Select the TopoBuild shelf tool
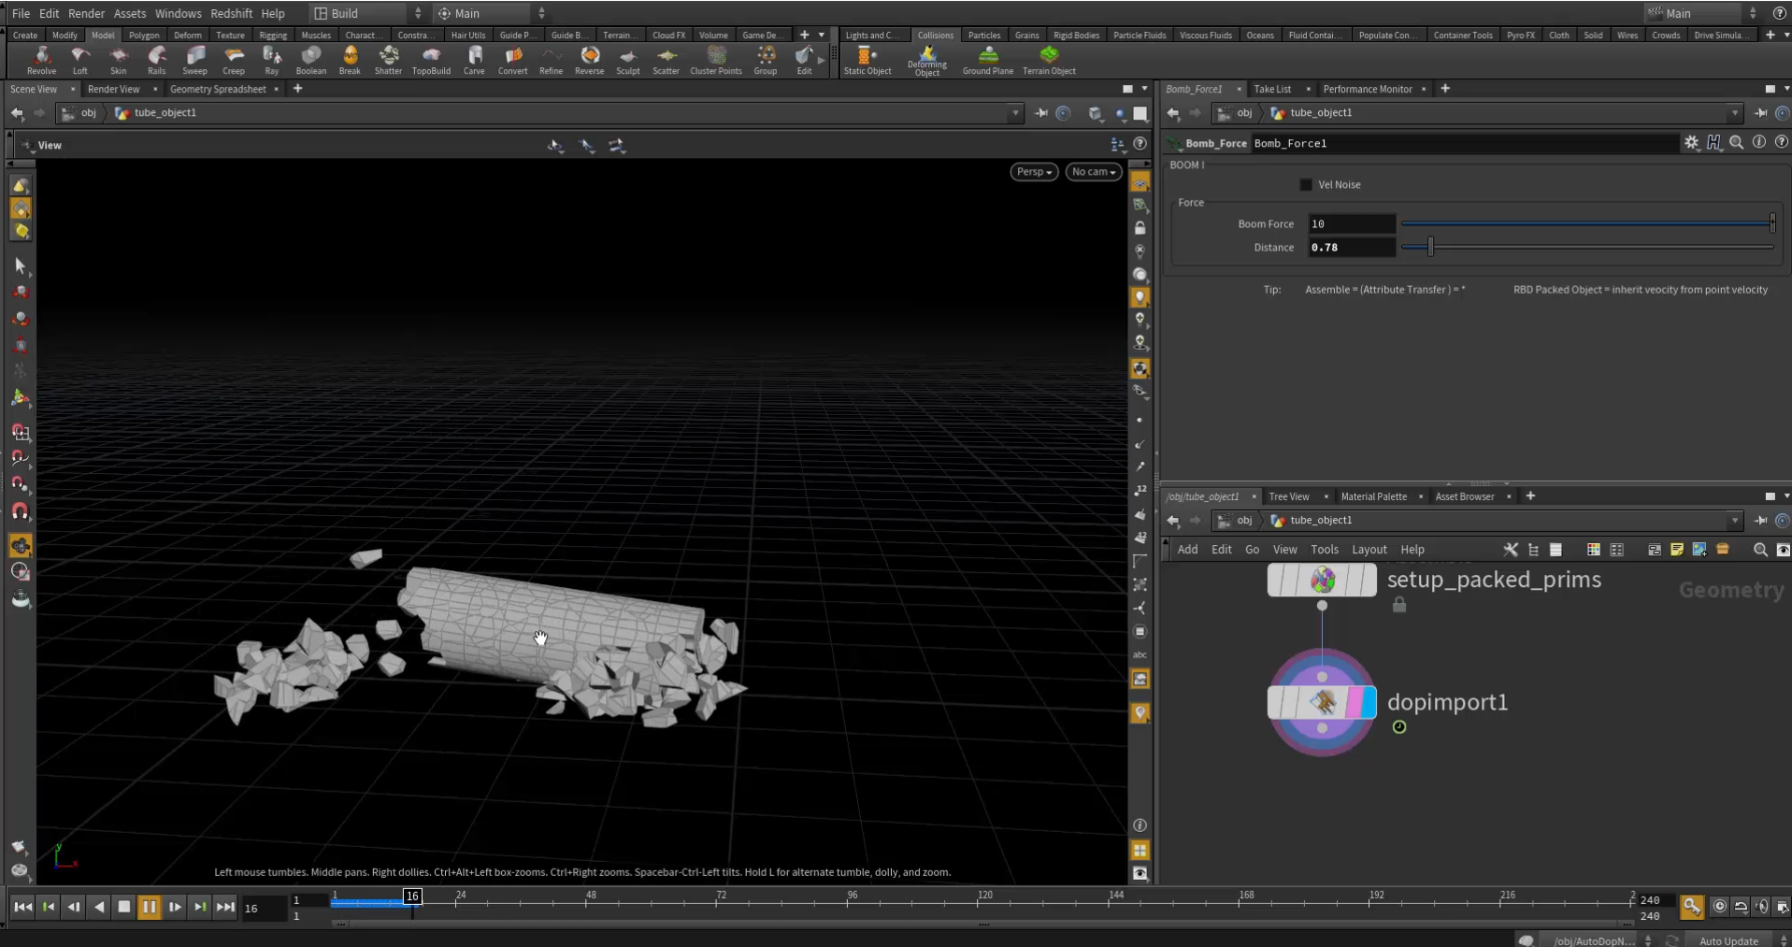 tap(431, 61)
